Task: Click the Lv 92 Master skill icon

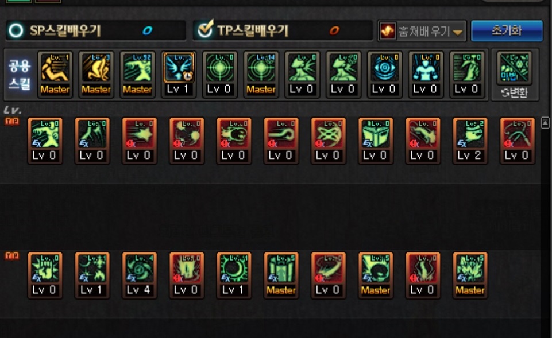Action: (x=137, y=74)
